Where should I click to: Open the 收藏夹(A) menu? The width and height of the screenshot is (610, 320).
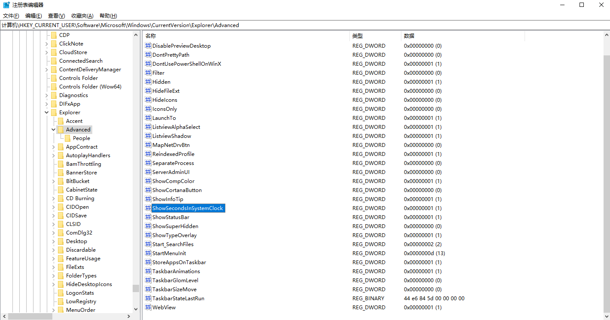(82, 16)
